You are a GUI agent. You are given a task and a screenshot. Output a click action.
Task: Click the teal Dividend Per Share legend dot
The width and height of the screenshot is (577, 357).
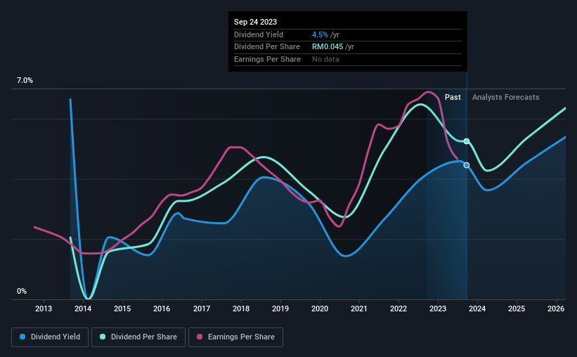click(x=103, y=337)
